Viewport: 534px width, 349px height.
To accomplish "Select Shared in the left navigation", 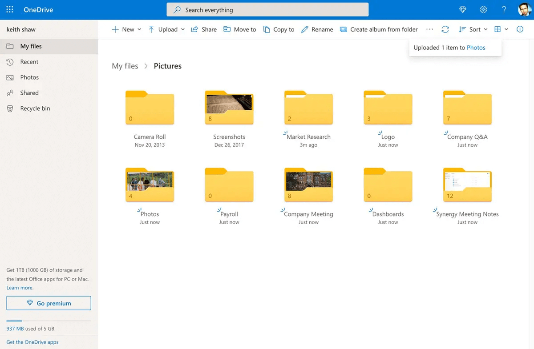I will 29,93.
